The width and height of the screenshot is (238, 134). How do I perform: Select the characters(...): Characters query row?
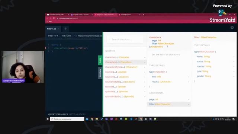tap(126, 62)
